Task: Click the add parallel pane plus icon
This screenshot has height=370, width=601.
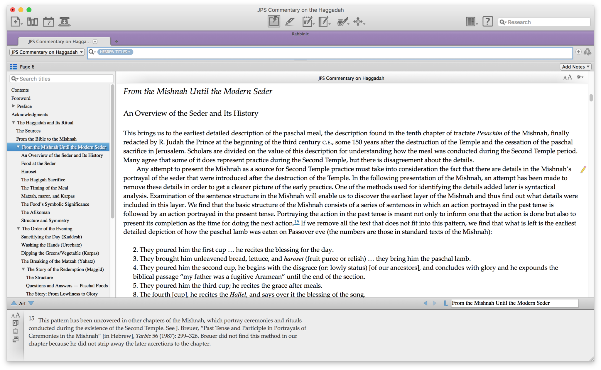Action: click(x=578, y=52)
